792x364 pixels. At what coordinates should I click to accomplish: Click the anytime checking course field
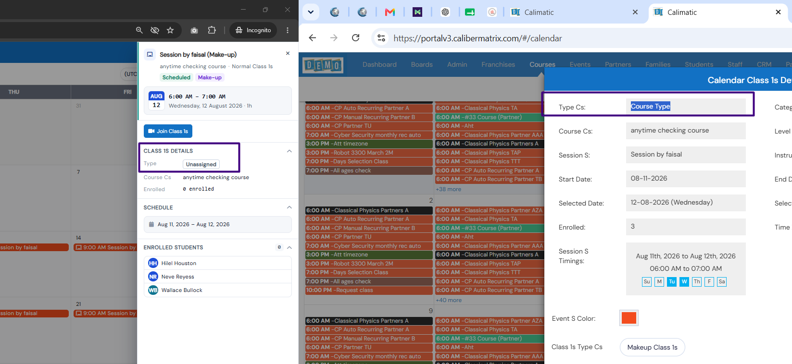pyautogui.click(x=686, y=130)
